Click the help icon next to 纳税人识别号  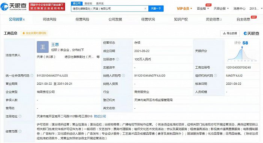(x=124, y=75)
